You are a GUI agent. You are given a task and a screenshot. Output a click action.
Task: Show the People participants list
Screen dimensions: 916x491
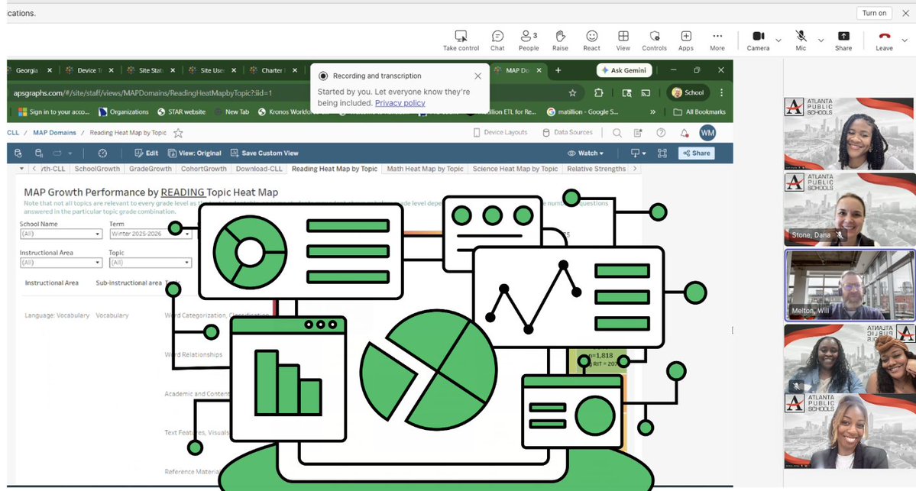click(529, 41)
